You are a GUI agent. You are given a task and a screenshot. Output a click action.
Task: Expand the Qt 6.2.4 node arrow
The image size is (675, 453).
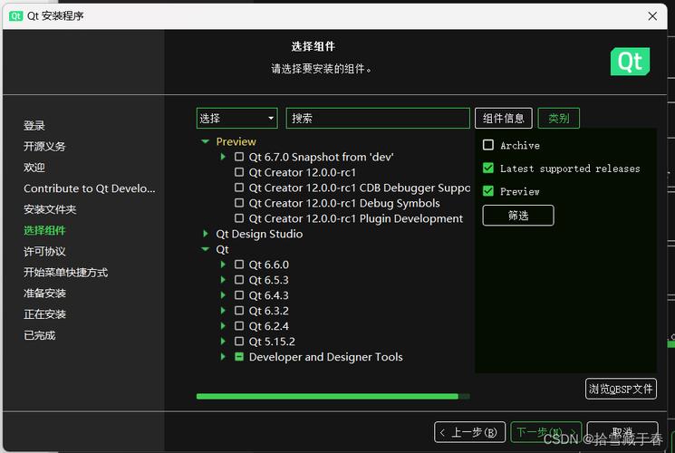click(x=223, y=326)
